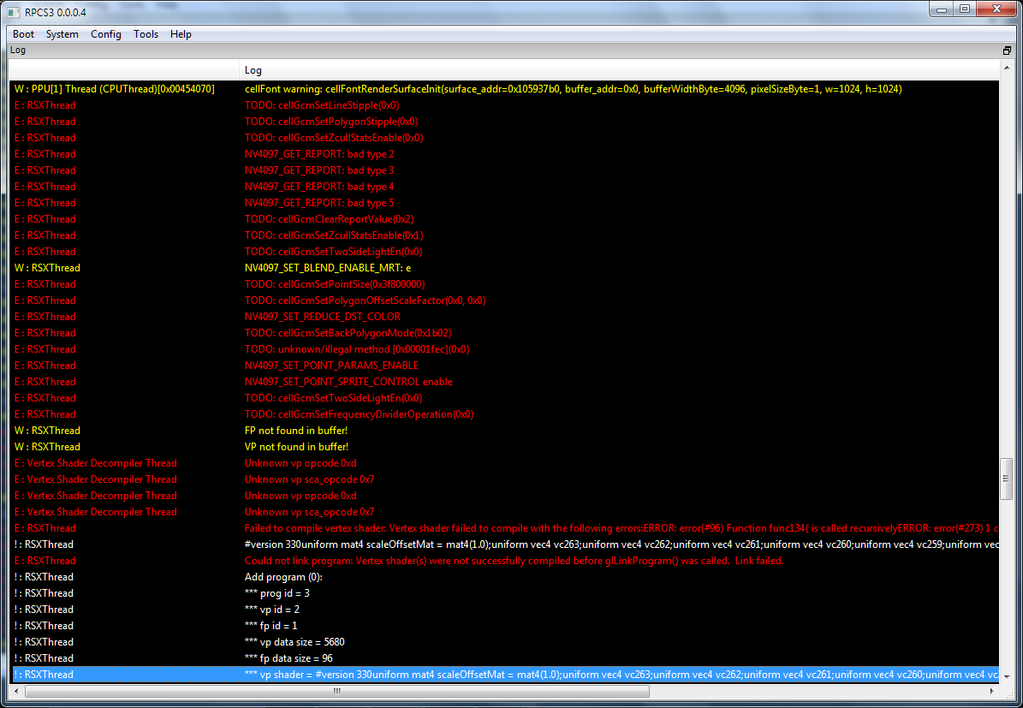Screen dimensions: 1023x708
Task: Select the "*** vp data size = 5680" row
Action: (294, 642)
